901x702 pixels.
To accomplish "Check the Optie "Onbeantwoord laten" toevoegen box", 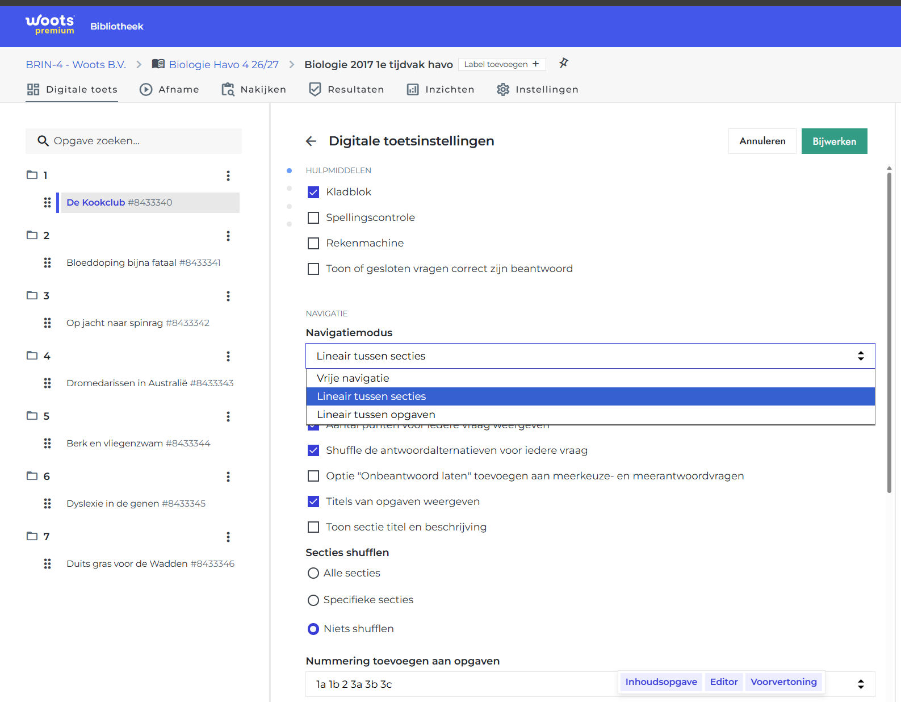I will tap(313, 476).
